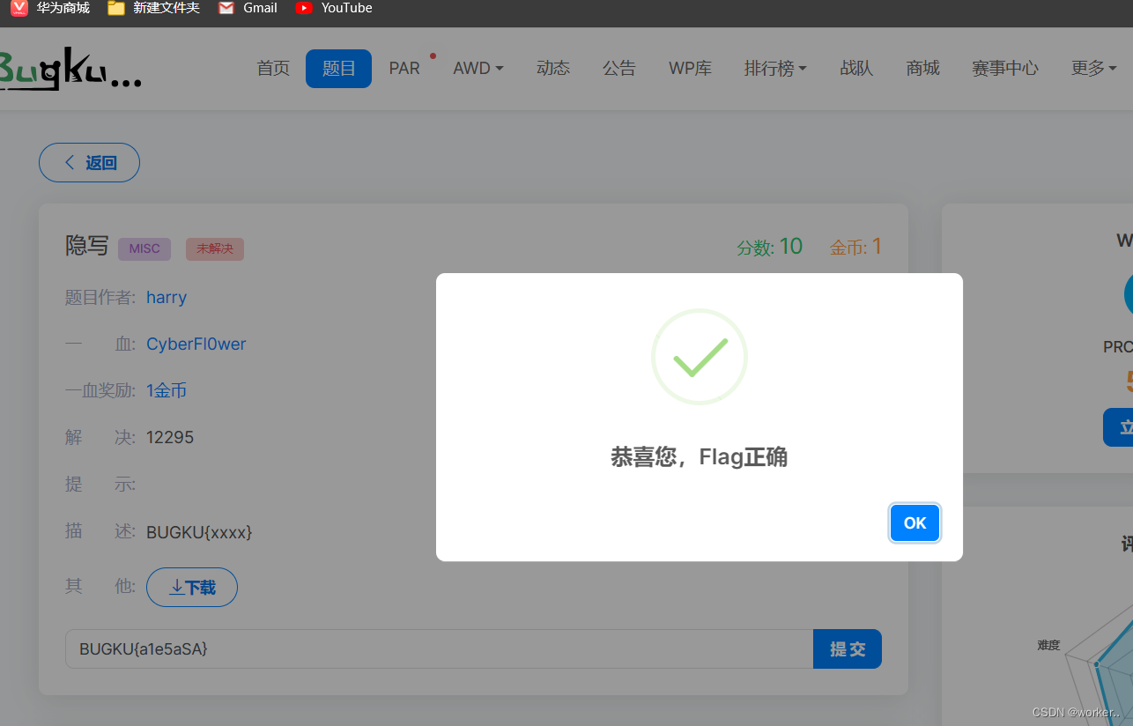
Task: Open the 赛事中心 nav item
Action: click(1005, 69)
